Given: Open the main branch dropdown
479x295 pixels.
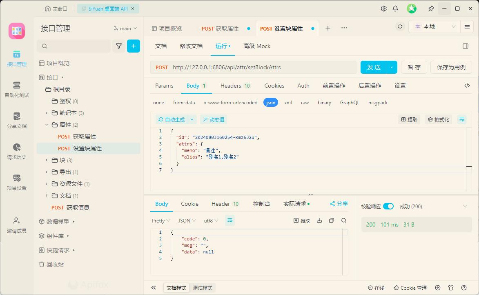Looking at the screenshot, I should pyautogui.click(x=125, y=29).
